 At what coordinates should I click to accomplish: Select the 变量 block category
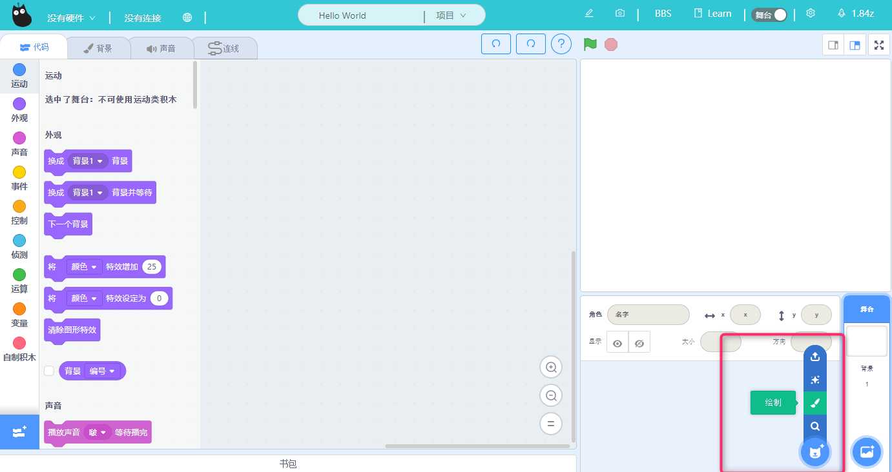(x=19, y=315)
